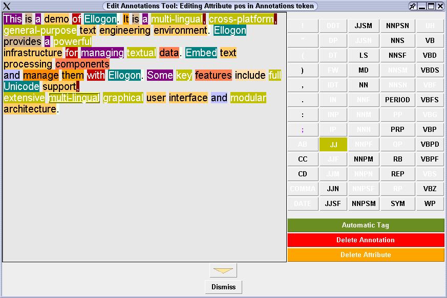Open the window menu X icon
The width and height of the screenshot is (447, 298).
(7, 6)
